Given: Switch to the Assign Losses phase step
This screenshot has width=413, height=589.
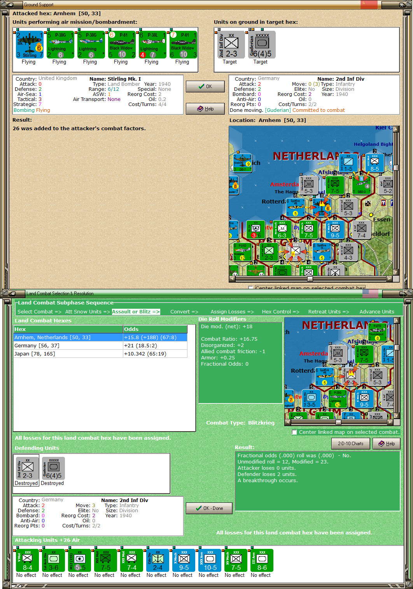Looking at the screenshot, I should tap(232, 311).
